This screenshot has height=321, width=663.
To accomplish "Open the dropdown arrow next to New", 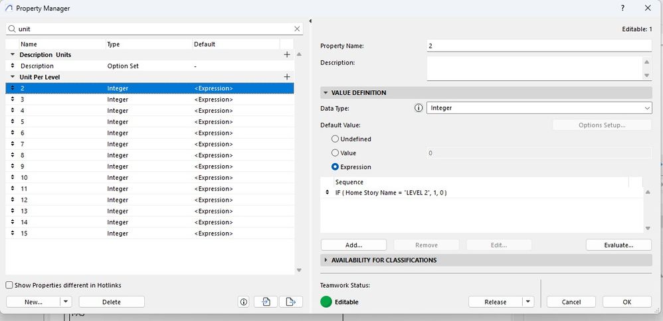I will click(x=66, y=302).
